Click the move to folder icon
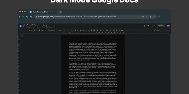189x94 pixels. pos(44,25)
